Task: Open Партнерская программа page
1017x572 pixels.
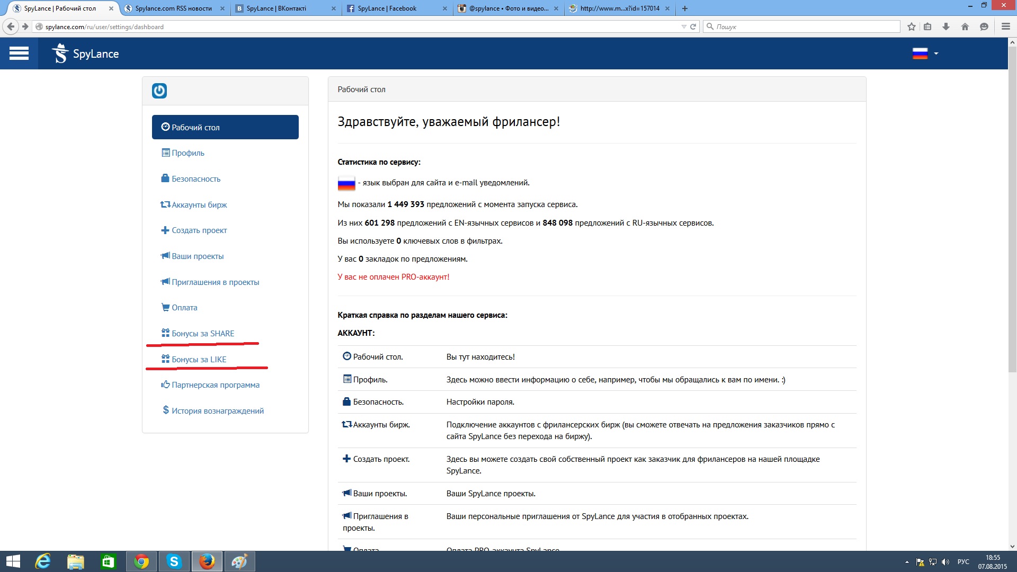Action: pos(215,385)
